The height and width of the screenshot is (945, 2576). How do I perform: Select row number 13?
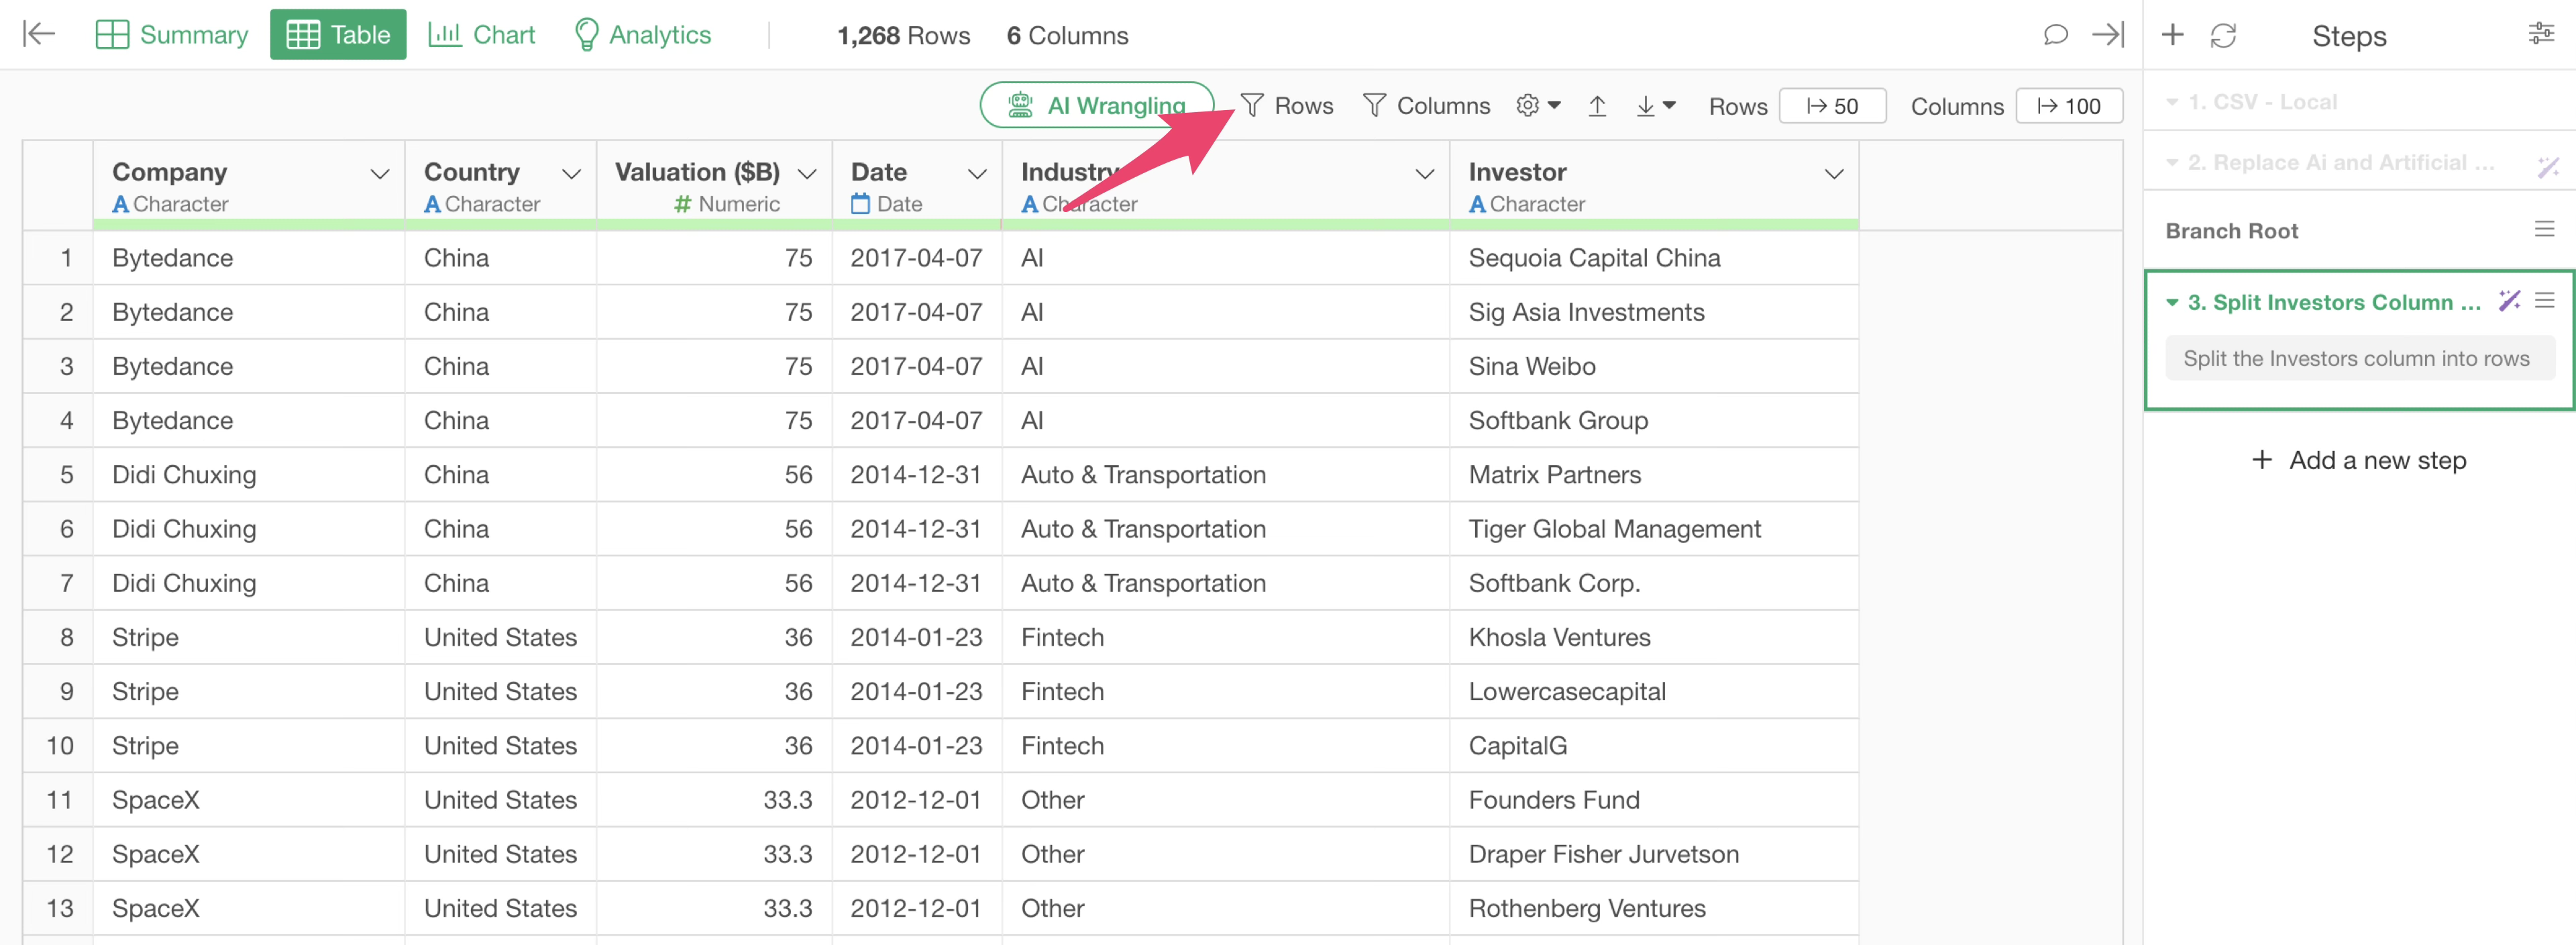coord(59,908)
